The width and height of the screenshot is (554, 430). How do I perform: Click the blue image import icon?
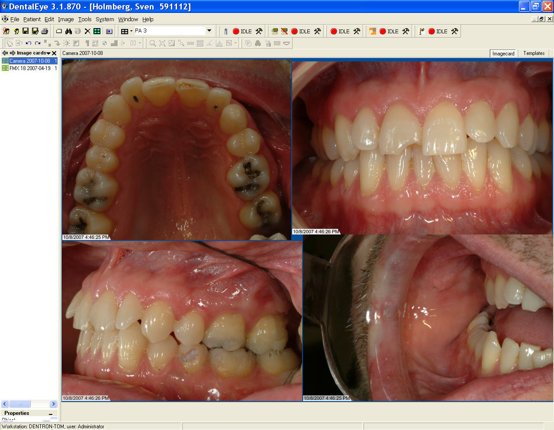109,31
